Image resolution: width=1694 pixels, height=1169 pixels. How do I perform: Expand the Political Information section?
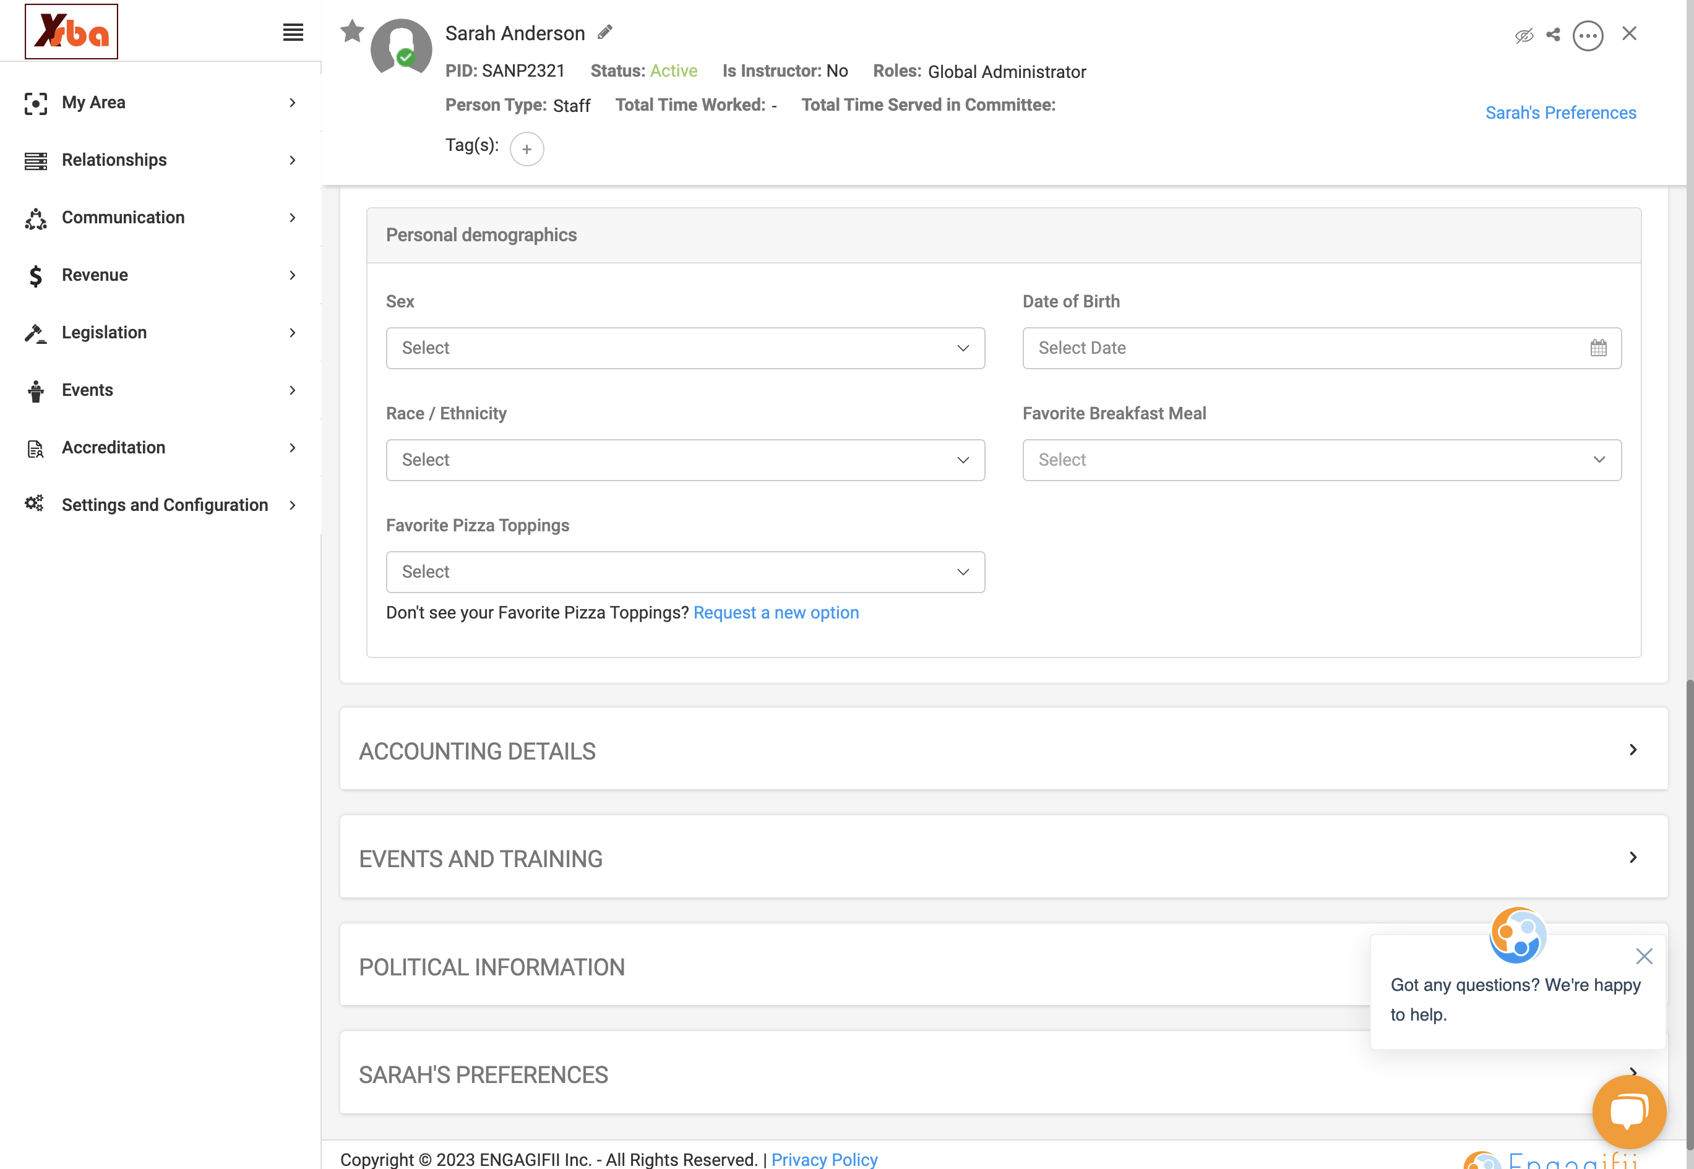(1004, 966)
